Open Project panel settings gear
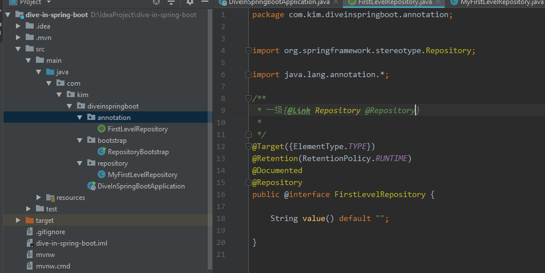The image size is (545, 273). (191, 2)
